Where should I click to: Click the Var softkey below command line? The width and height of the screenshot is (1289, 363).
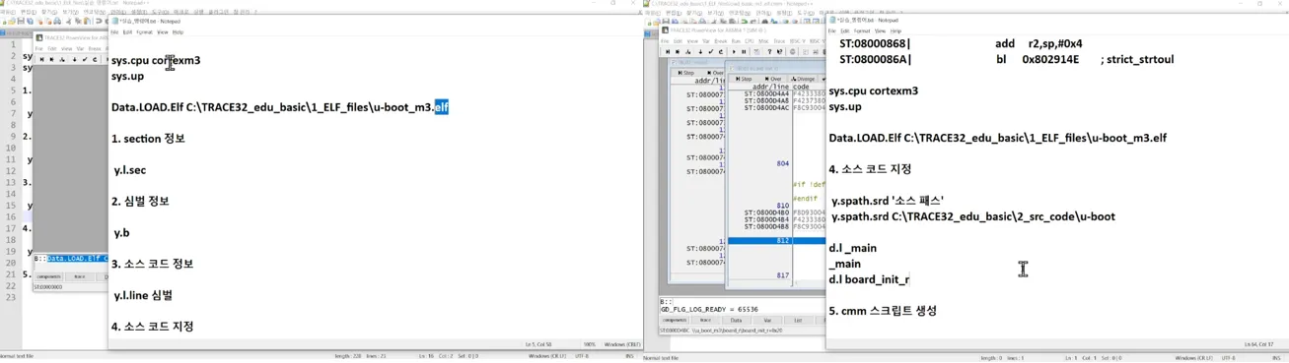767,320
